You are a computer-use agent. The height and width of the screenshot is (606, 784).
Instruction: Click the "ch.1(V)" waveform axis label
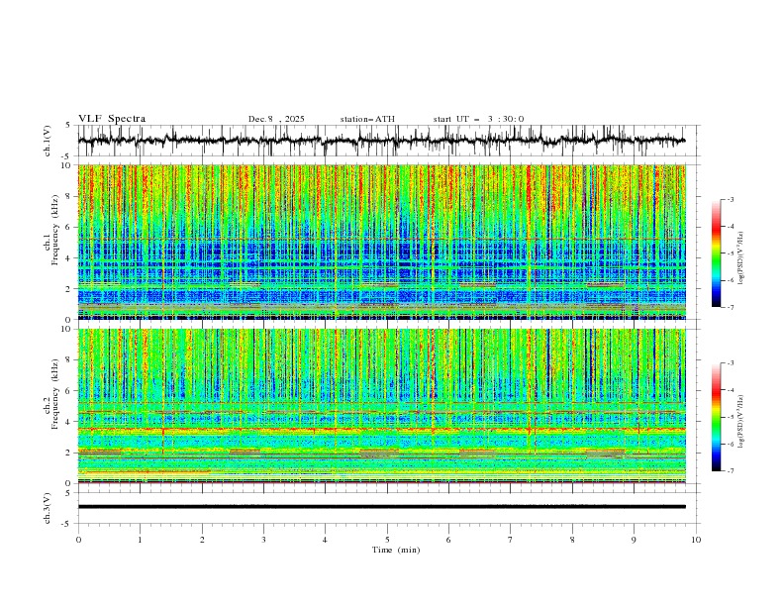click(x=48, y=141)
